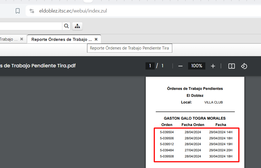Click the PDF page number field
Viewport: 261px width, 168px height.
pyautogui.click(x=150, y=66)
